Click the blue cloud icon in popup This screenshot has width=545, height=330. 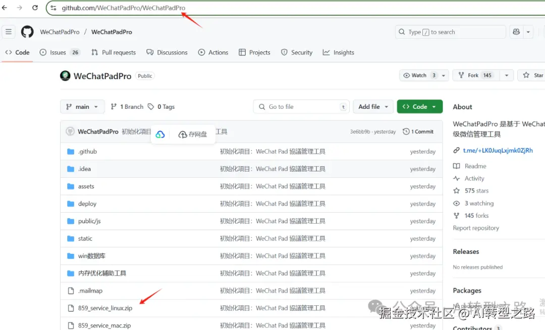coord(160,135)
